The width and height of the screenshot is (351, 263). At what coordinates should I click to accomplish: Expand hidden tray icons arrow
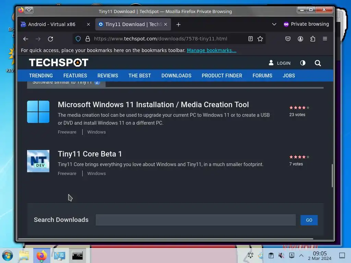point(301,255)
